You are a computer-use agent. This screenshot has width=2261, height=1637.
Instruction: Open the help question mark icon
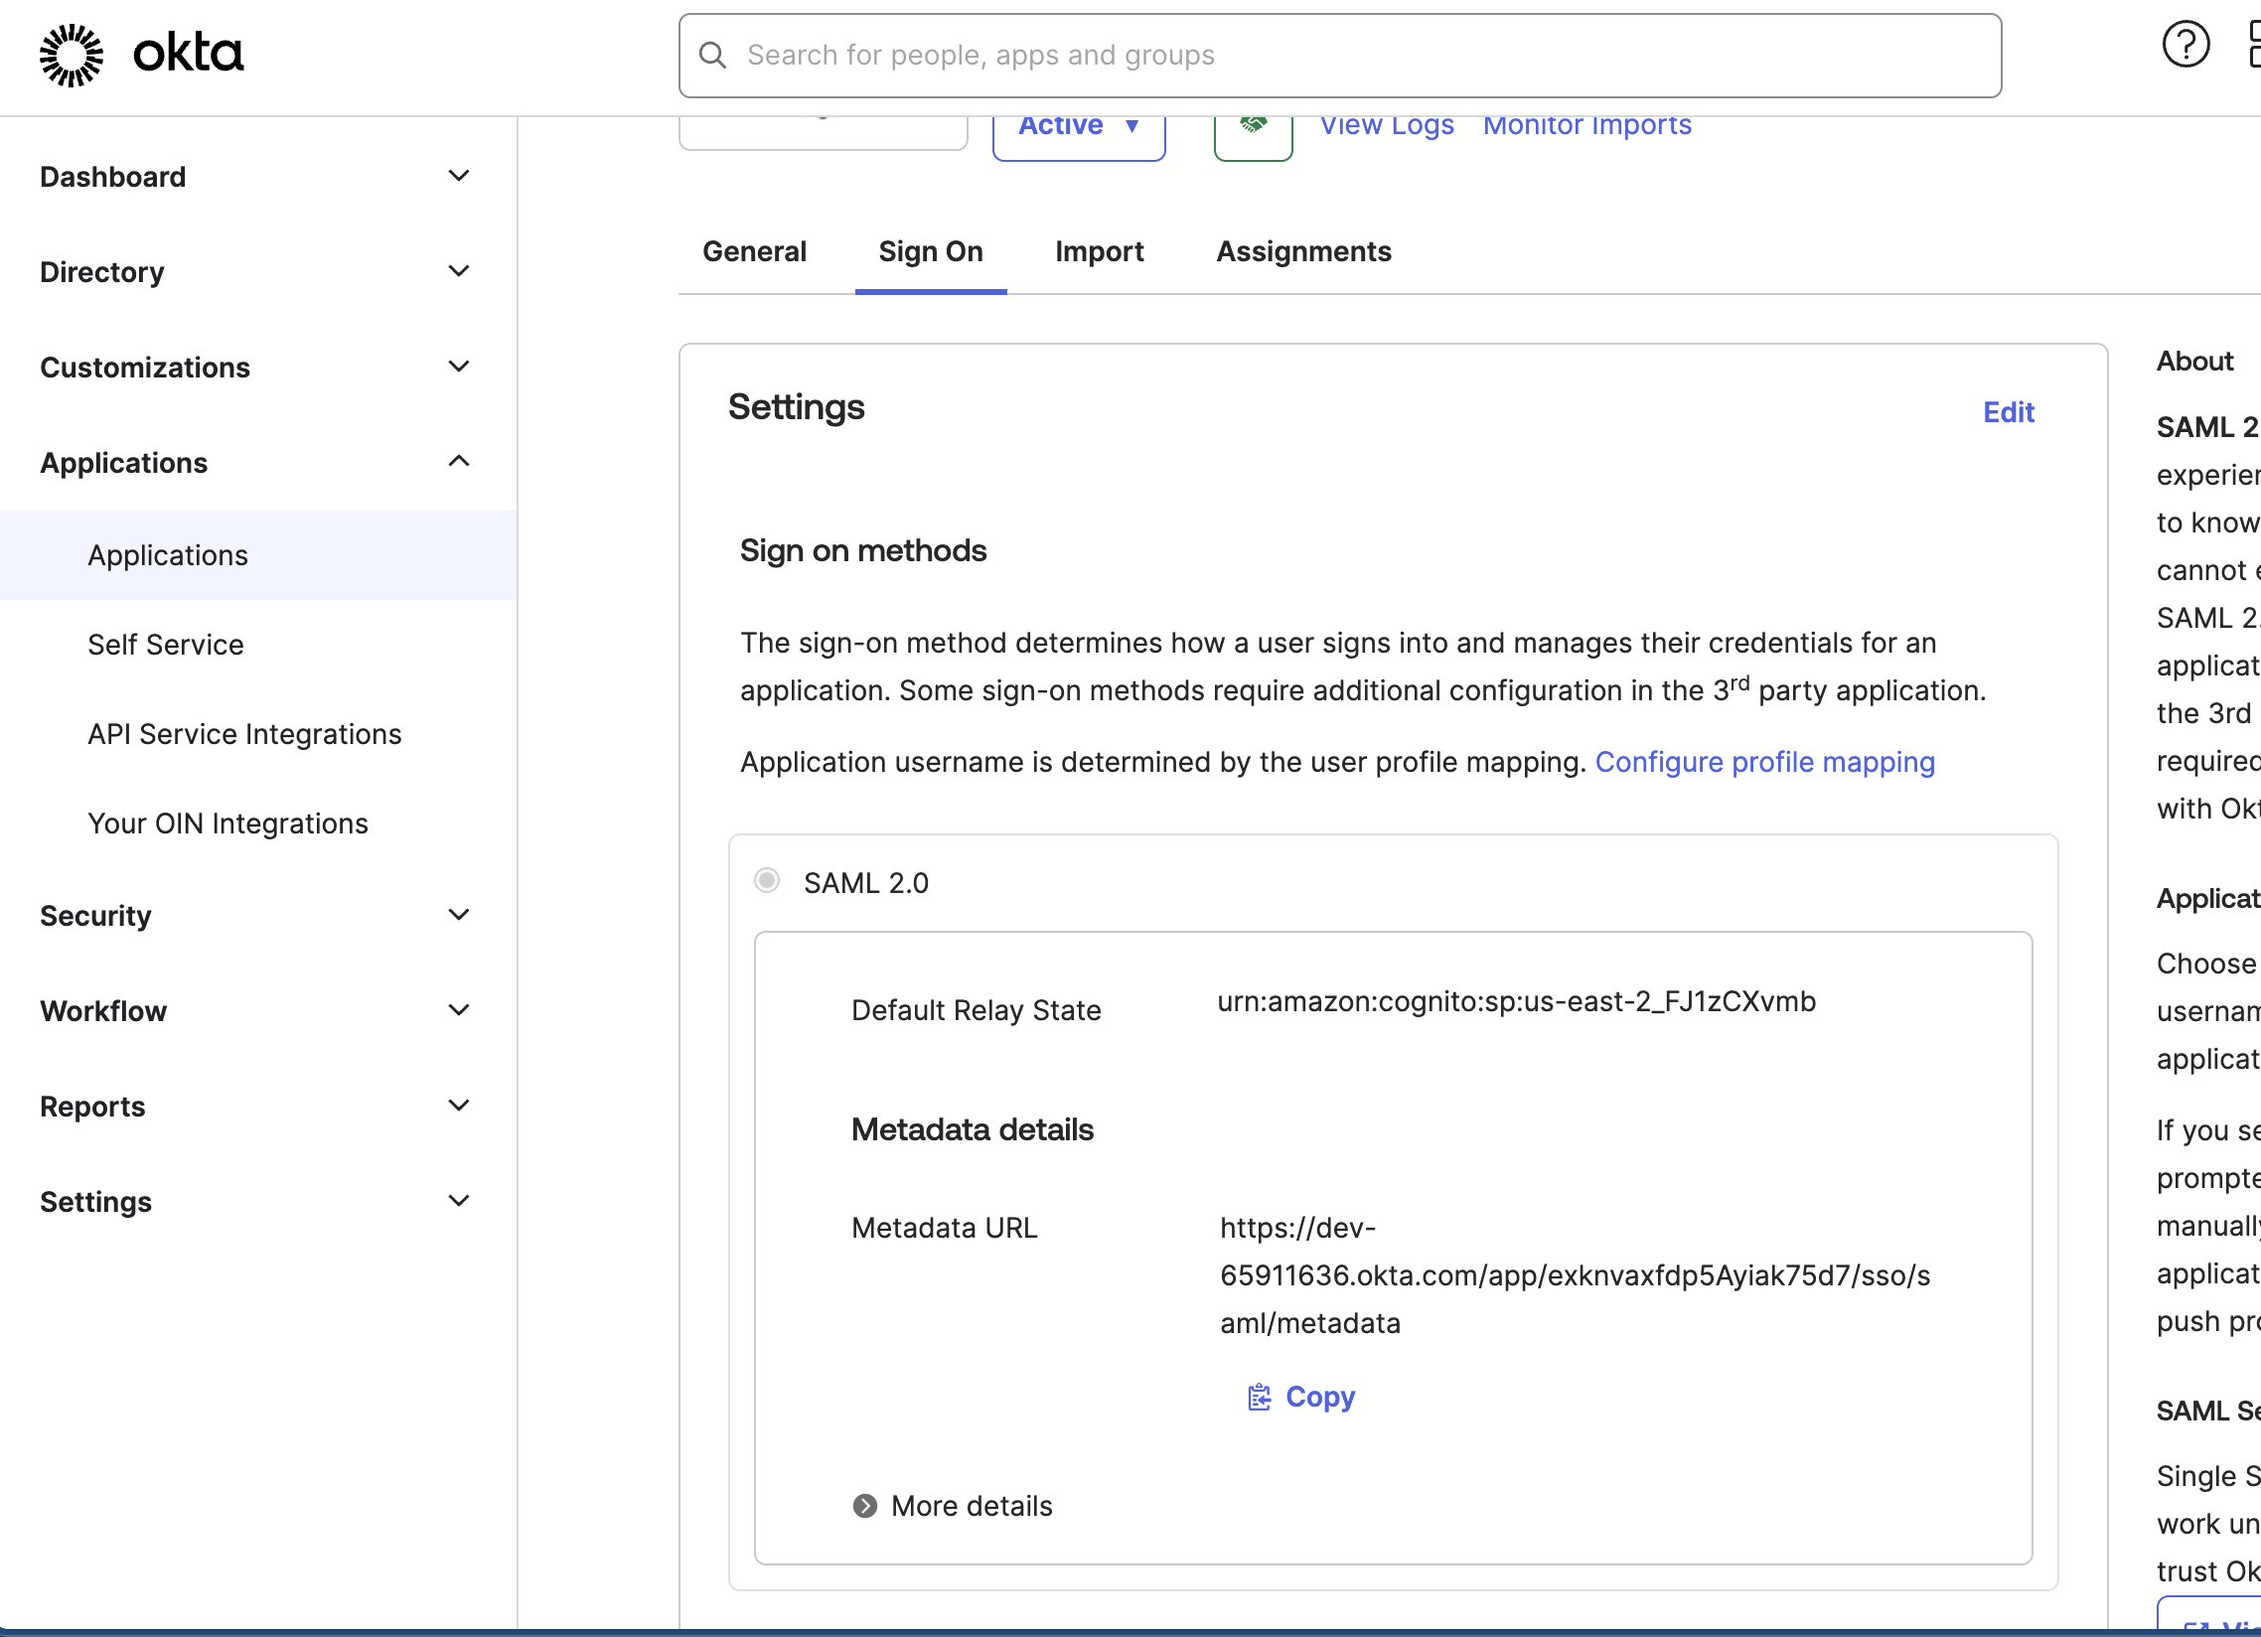click(2186, 45)
